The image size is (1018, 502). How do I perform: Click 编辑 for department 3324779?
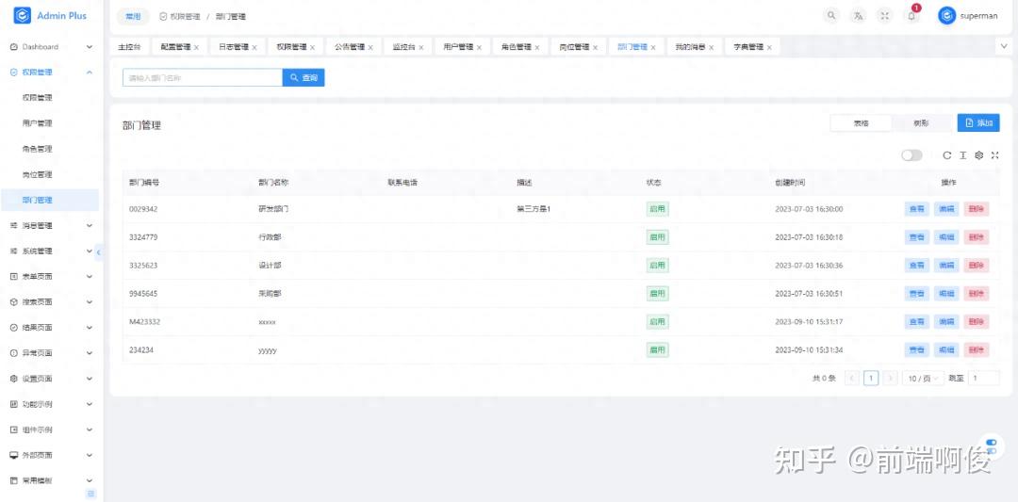pyautogui.click(x=946, y=237)
